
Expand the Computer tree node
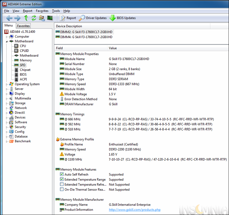pos(7,37)
